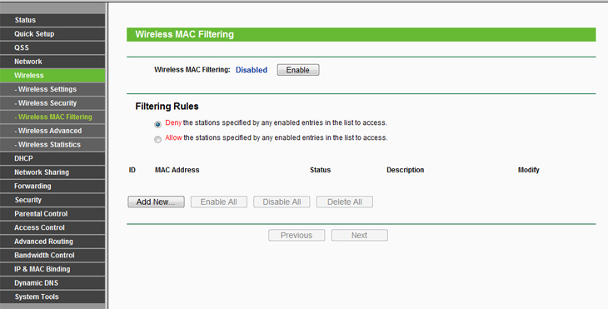The width and height of the screenshot is (608, 309).
Task: Open the Status menu item
Action: 52,20
